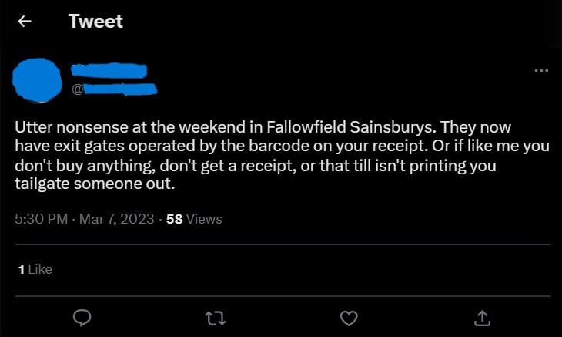The image size is (562, 337).
Task: Click the line starting 'have exit gates'
Action: click(282, 146)
